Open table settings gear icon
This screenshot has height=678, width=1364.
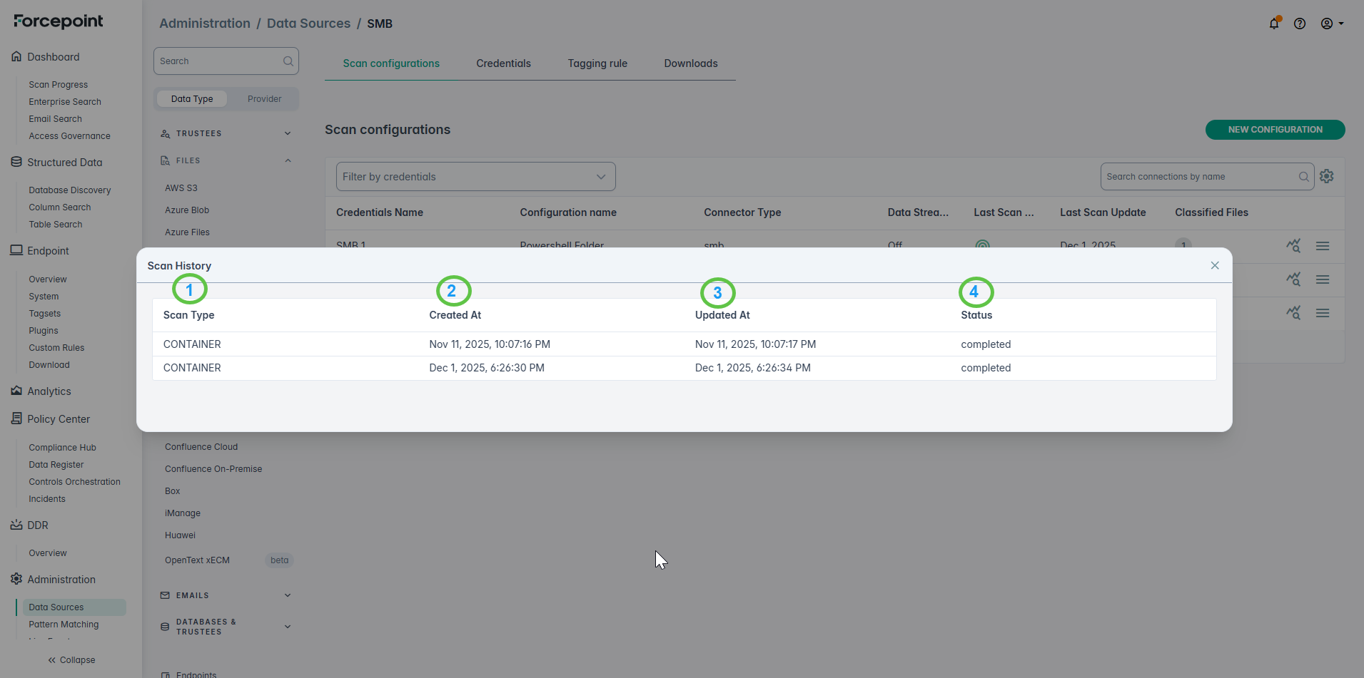[1326, 176]
